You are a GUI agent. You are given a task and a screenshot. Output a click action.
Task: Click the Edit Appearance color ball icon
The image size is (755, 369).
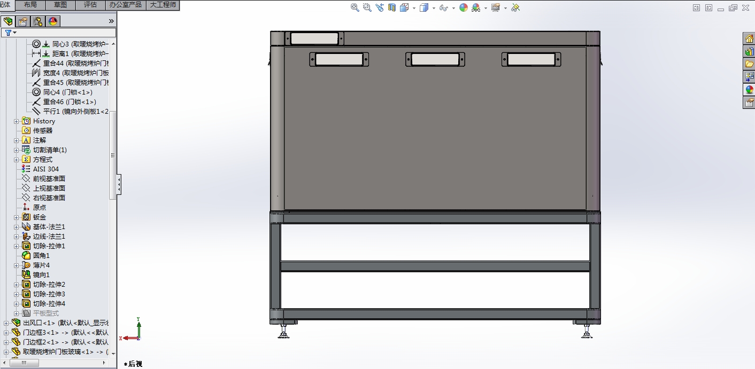click(x=464, y=7)
